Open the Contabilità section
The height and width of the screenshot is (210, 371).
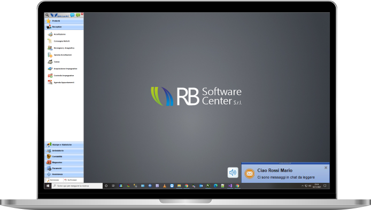tap(64, 157)
